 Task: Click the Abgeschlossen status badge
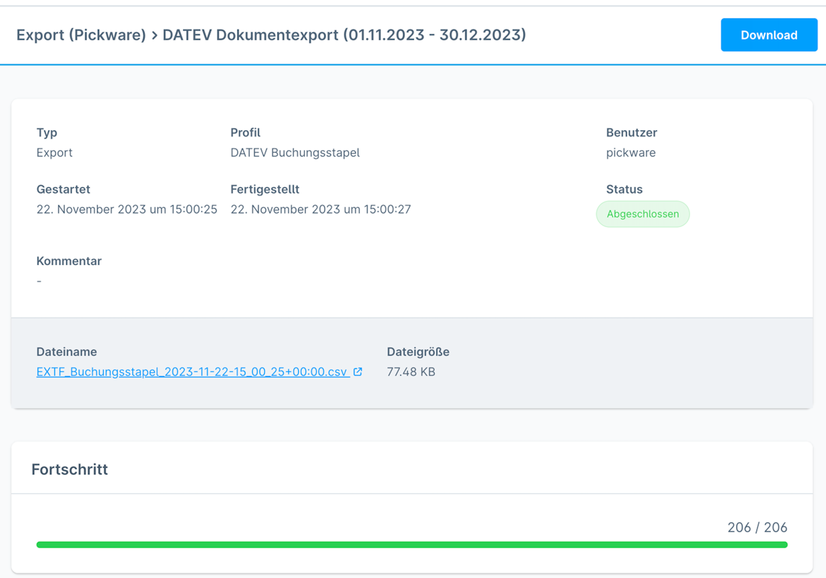point(643,214)
